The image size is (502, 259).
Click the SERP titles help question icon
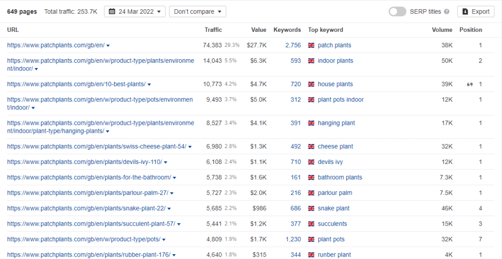pyautogui.click(x=447, y=12)
